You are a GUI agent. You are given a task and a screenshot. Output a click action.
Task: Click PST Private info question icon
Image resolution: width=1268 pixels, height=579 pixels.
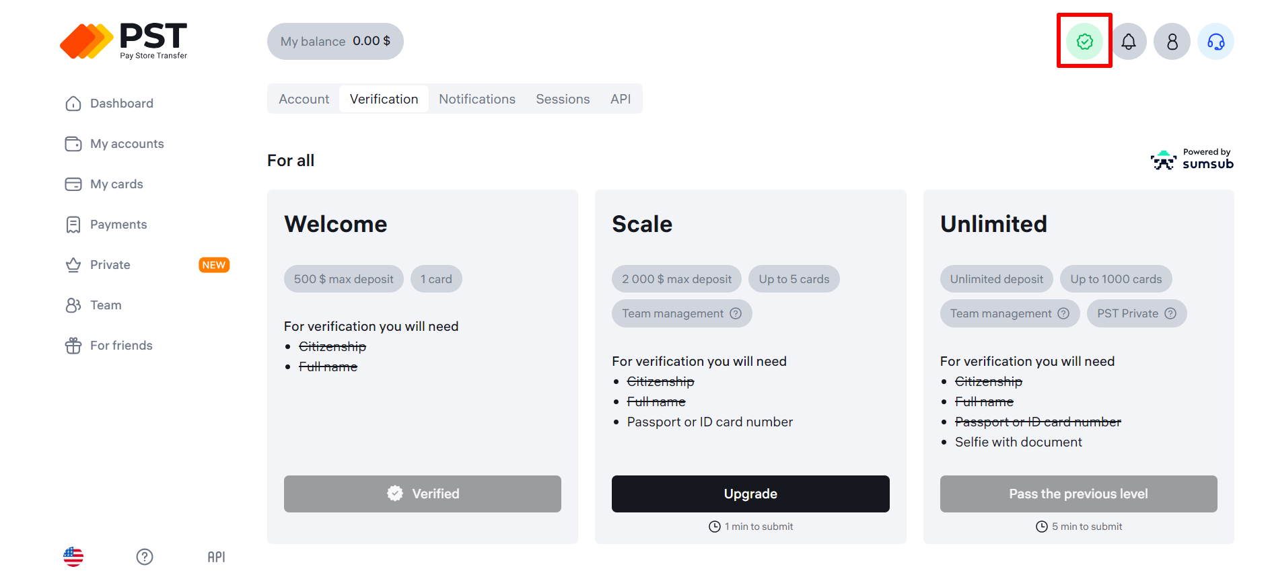[1170, 313]
